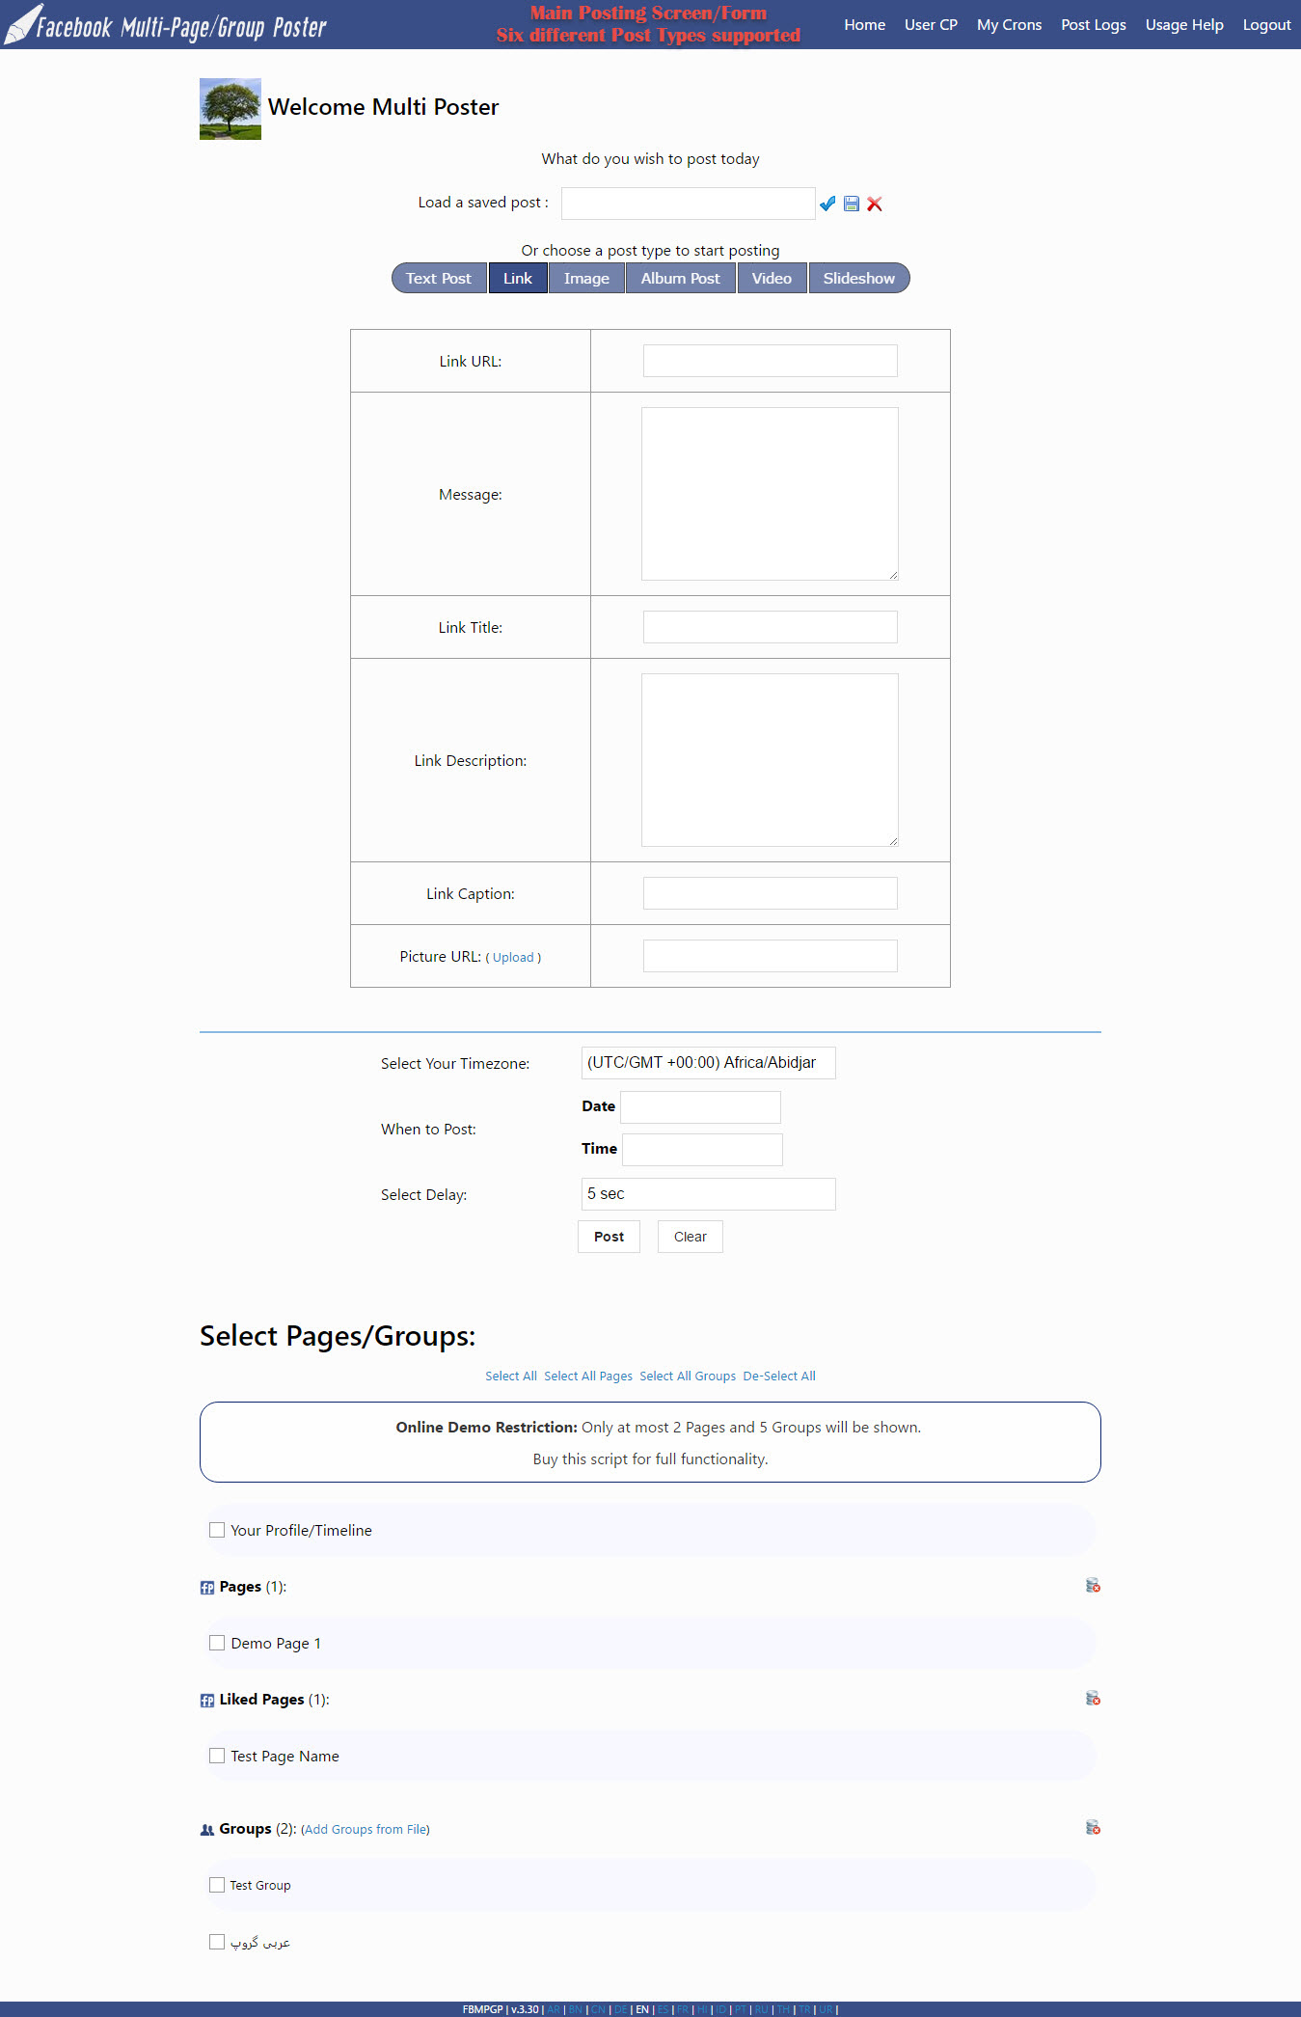This screenshot has width=1301, height=2017.
Task: Switch language to CN in the footer
Action: tap(598, 2009)
